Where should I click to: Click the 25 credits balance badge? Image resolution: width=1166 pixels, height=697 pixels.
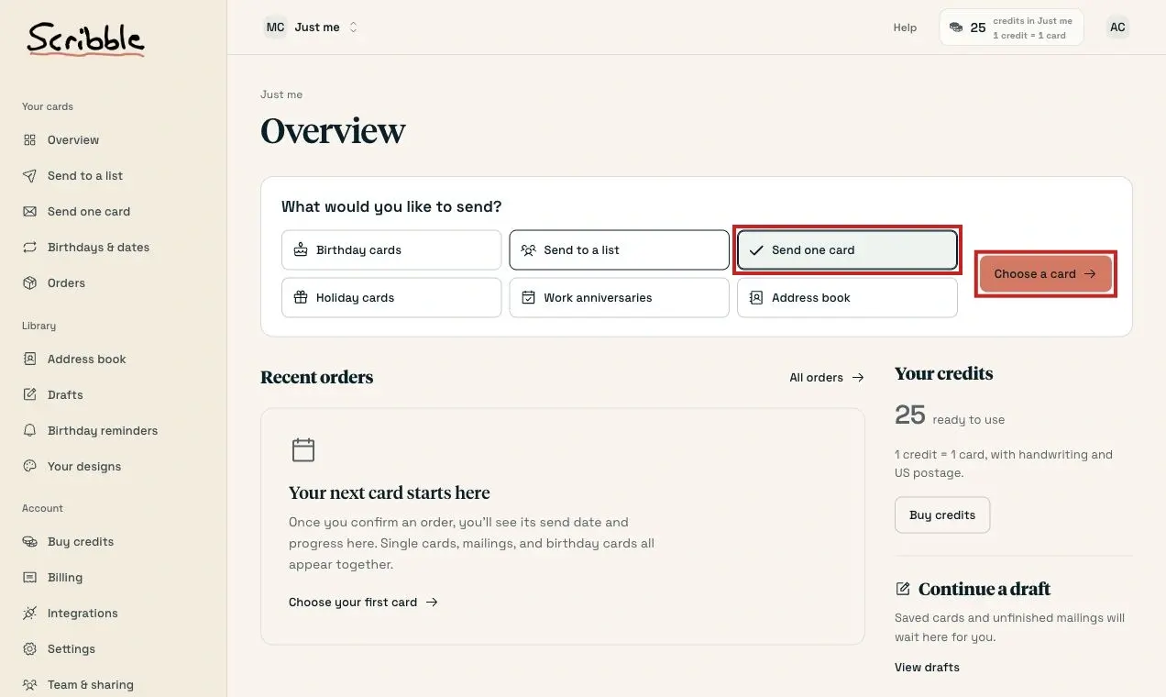click(1011, 28)
